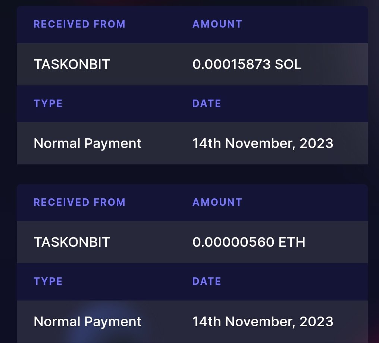Click Normal Payment type of ETH transaction
The image size is (379, 343).
click(x=88, y=322)
